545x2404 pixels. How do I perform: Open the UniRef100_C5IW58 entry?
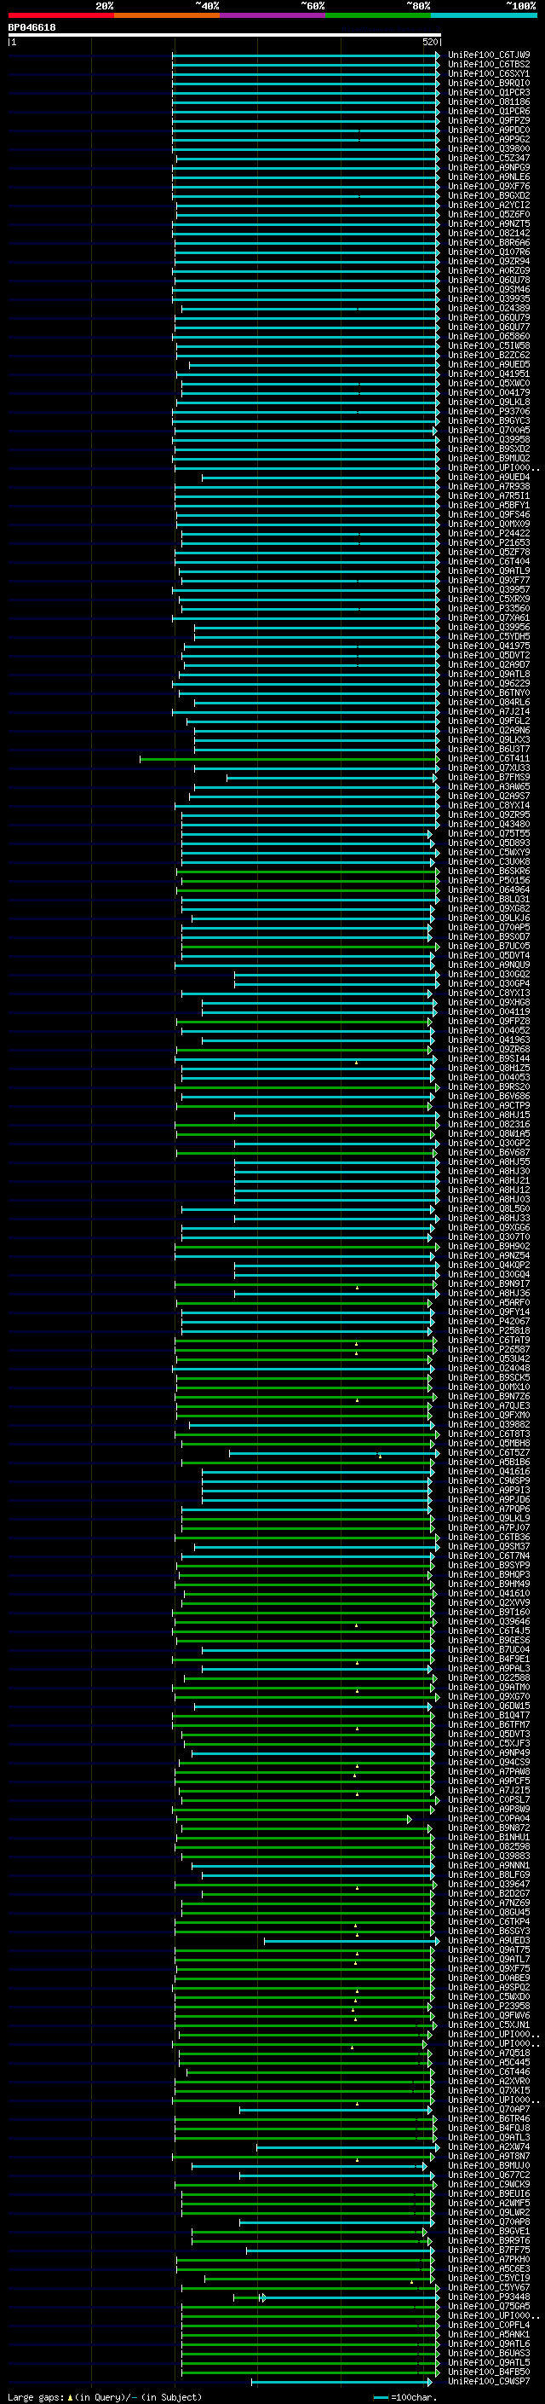pos(489,345)
